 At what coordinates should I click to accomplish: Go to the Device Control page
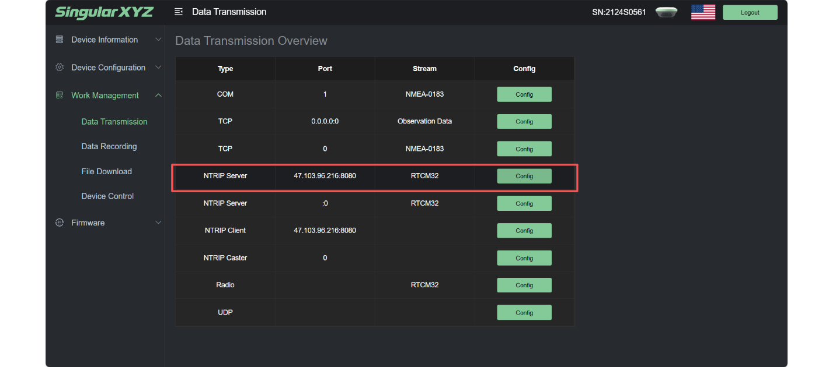coord(107,196)
